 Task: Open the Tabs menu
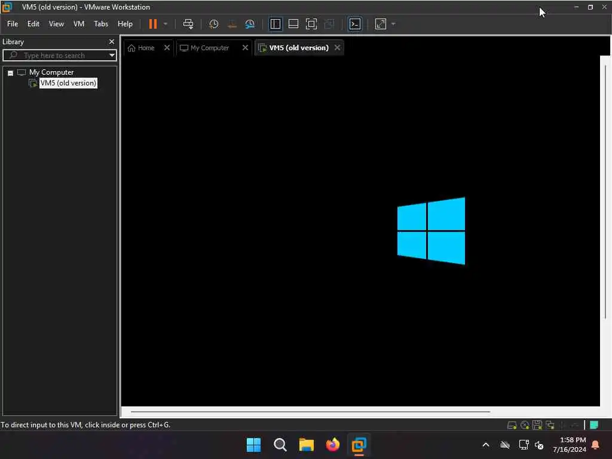[100, 24]
